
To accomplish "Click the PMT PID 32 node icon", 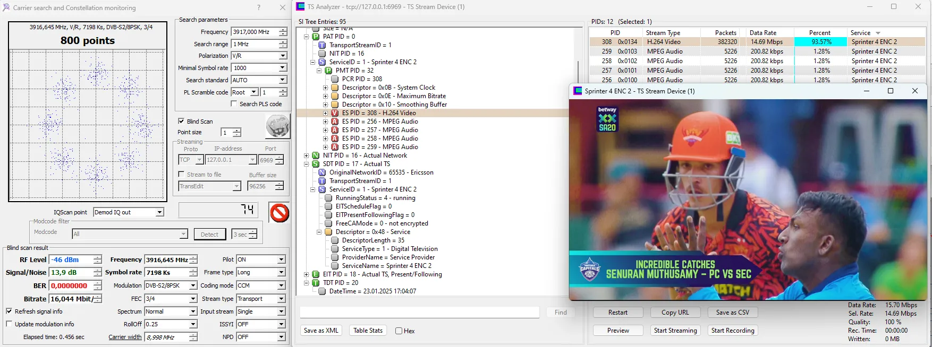I will (328, 71).
